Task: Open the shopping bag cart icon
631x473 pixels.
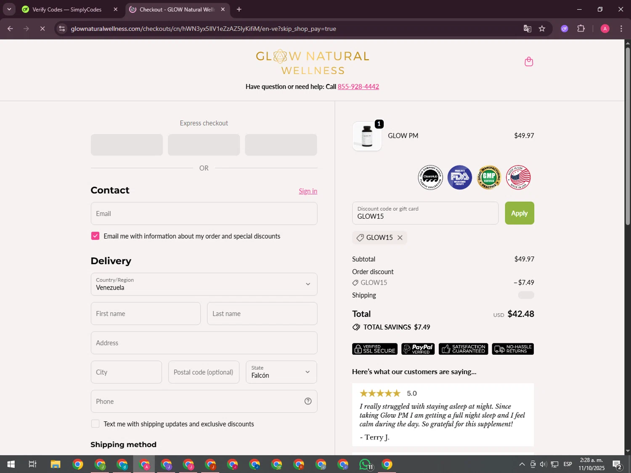Action: [x=529, y=62]
